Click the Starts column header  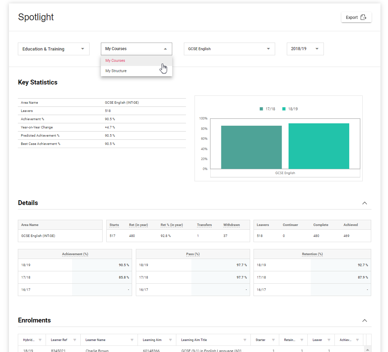tap(114, 225)
